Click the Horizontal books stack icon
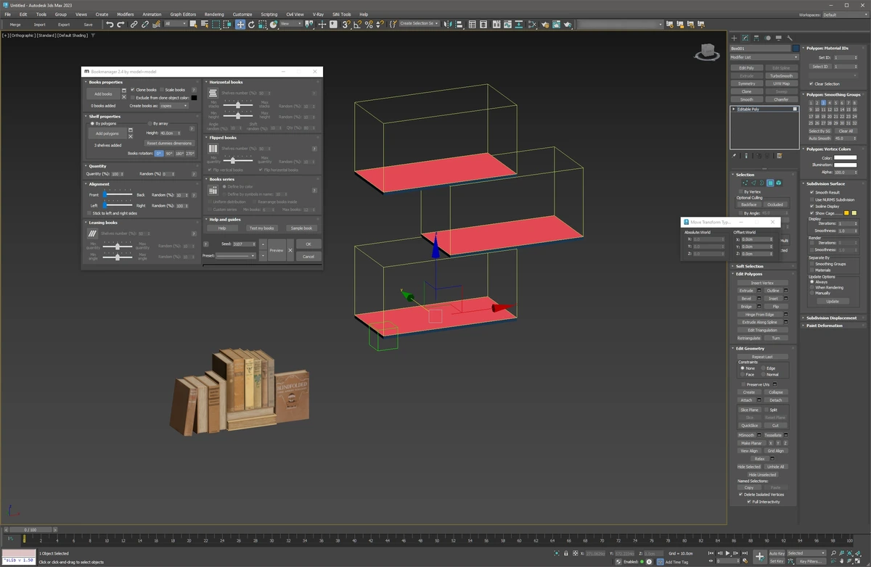The image size is (871, 567). tap(213, 94)
